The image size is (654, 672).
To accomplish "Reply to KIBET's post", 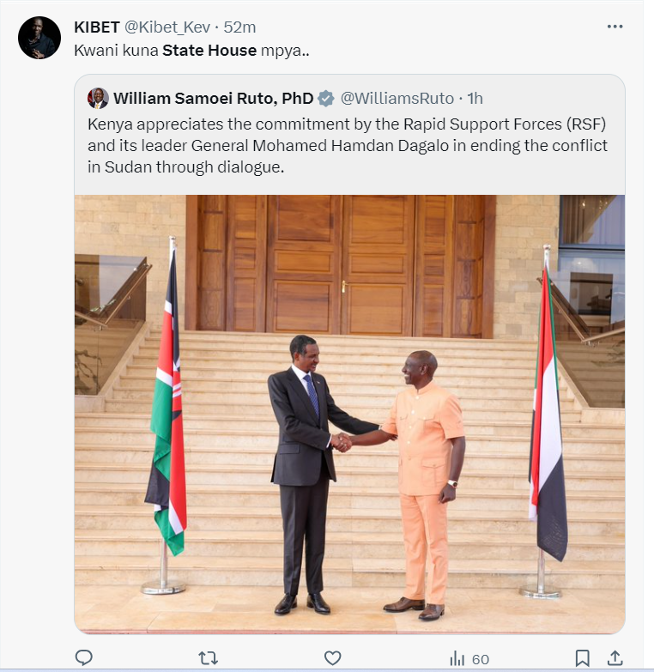I will click(84, 658).
